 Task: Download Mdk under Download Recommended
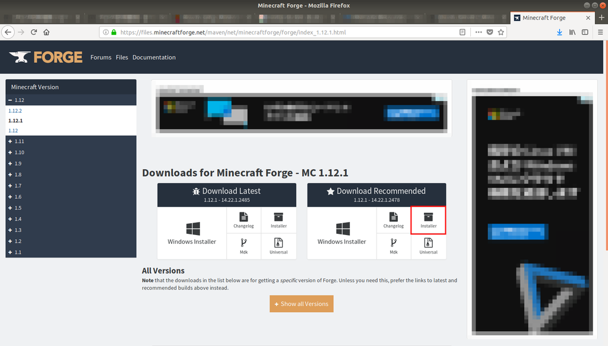(x=394, y=246)
